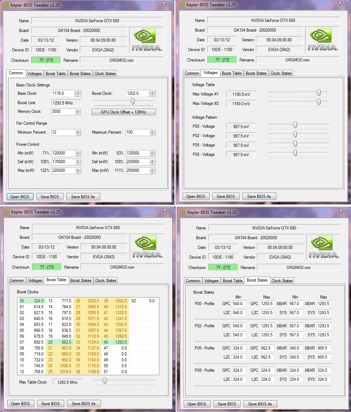This screenshot has height=412, width=351.
Task: Click the Max Table Clock value 1293.5 MHz
Action: (x=67, y=382)
